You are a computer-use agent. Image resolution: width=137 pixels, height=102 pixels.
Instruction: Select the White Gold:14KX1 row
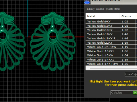111,59
